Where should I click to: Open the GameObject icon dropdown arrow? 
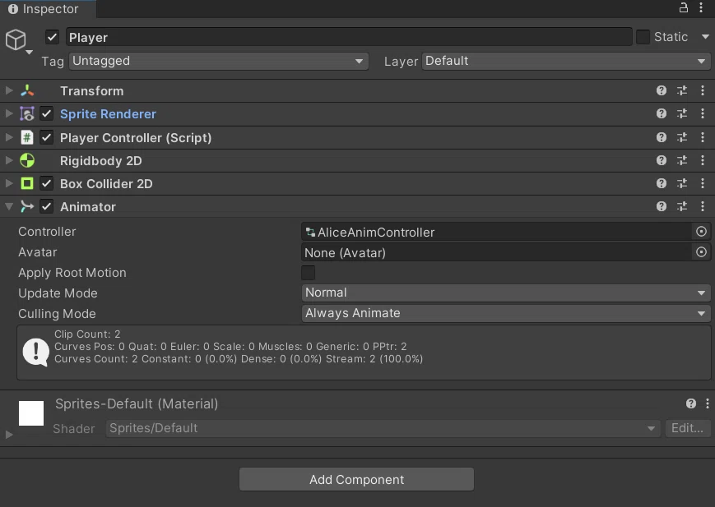pos(29,53)
